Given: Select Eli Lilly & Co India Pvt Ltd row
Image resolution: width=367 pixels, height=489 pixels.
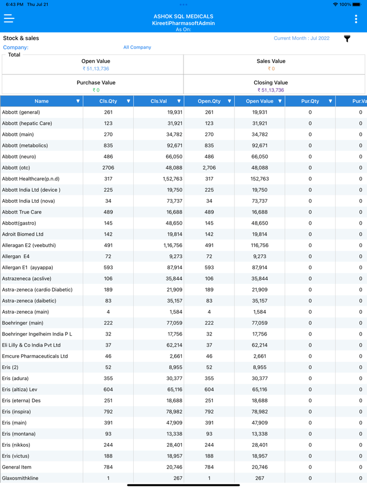Looking at the screenshot, I should point(183,345).
